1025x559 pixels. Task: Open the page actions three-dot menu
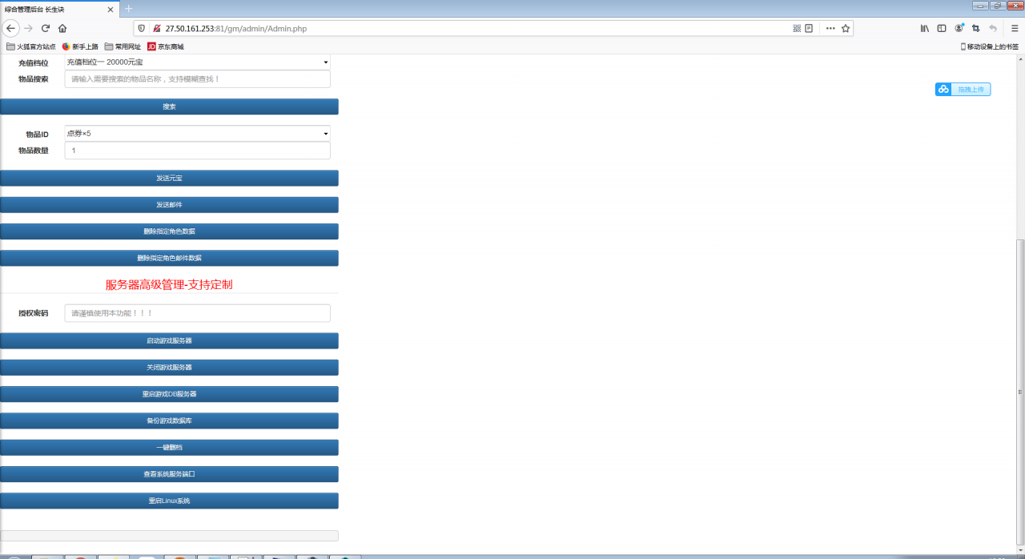[830, 28]
